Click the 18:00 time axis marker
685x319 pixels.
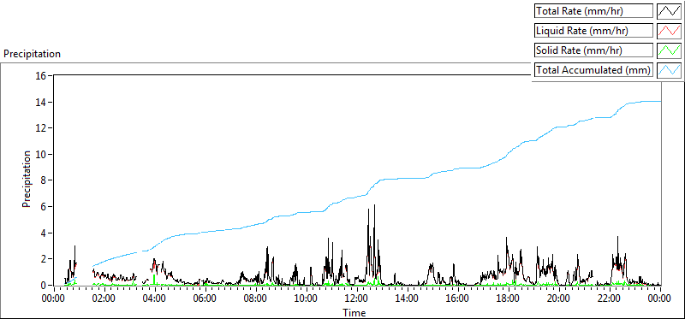coord(509,299)
